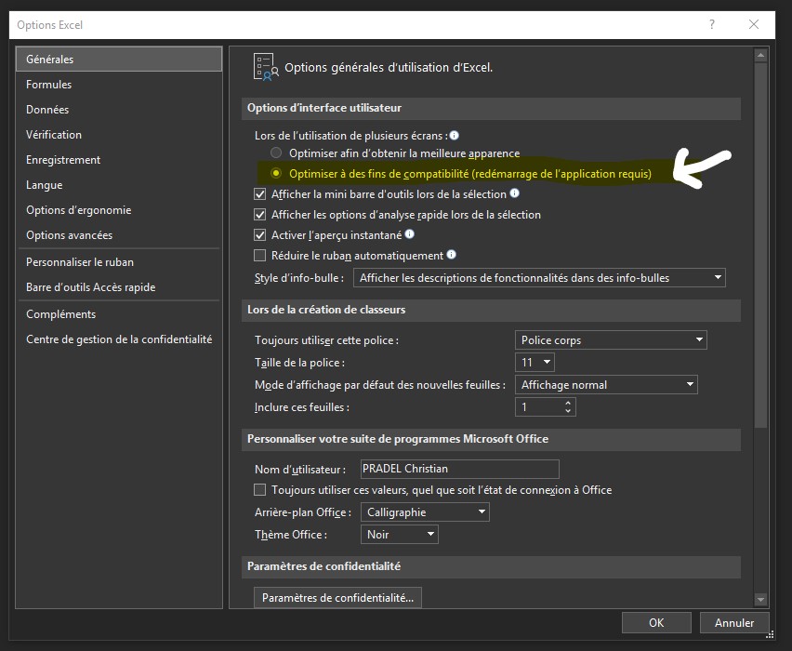Click info icon beside mini barre d'outils option
The height and width of the screenshot is (651, 792).
pyautogui.click(x=515, y=194)
